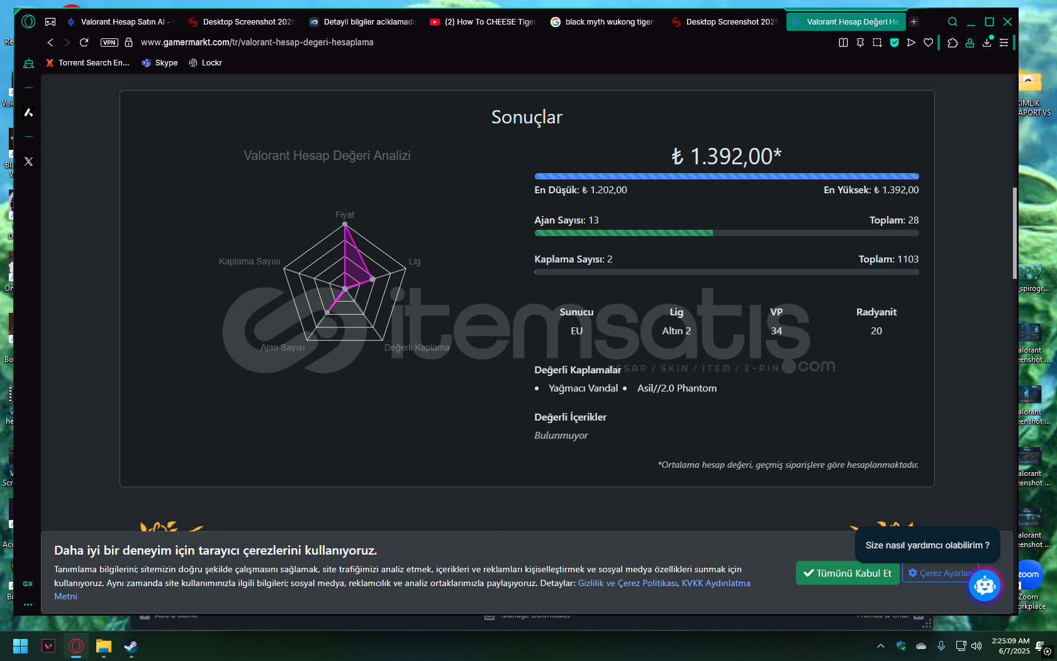Toggle the VPN badge in address bar
Screen dimensions: 1057x661
pyautogui.click(x=109, y=42)
